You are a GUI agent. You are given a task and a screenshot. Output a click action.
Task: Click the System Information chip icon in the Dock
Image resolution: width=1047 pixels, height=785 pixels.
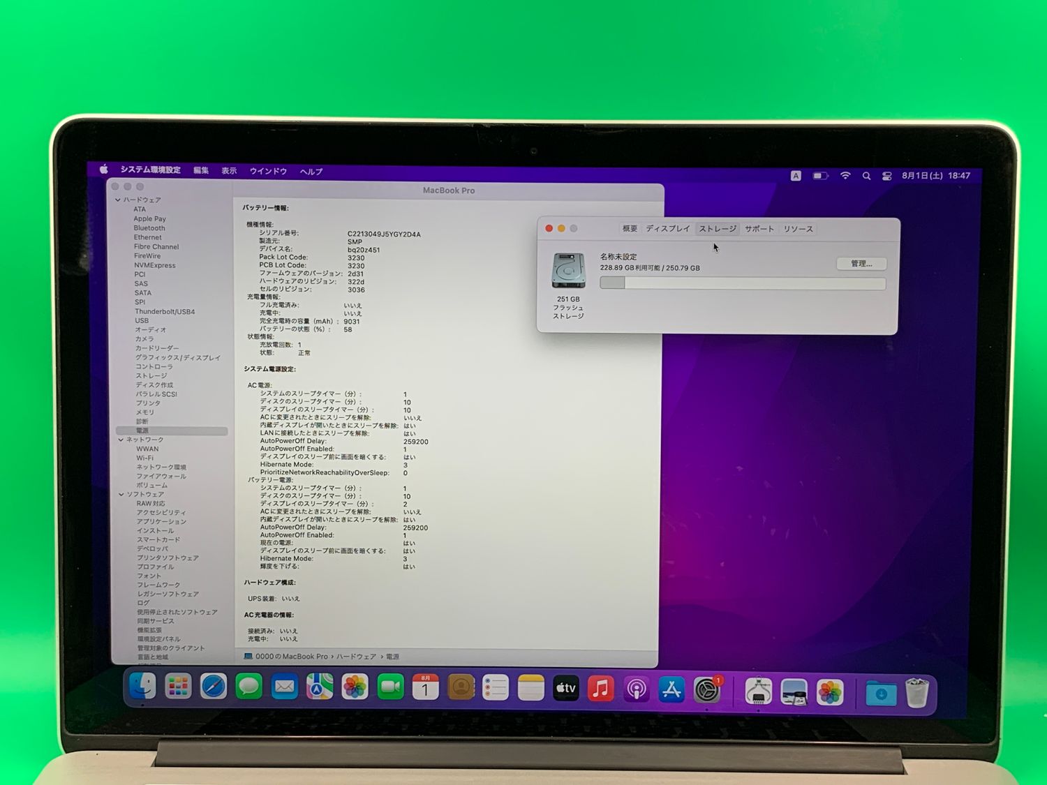click(759, 691)
